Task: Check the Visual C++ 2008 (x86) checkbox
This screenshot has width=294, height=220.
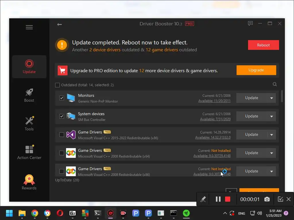Action: [62, 171]
